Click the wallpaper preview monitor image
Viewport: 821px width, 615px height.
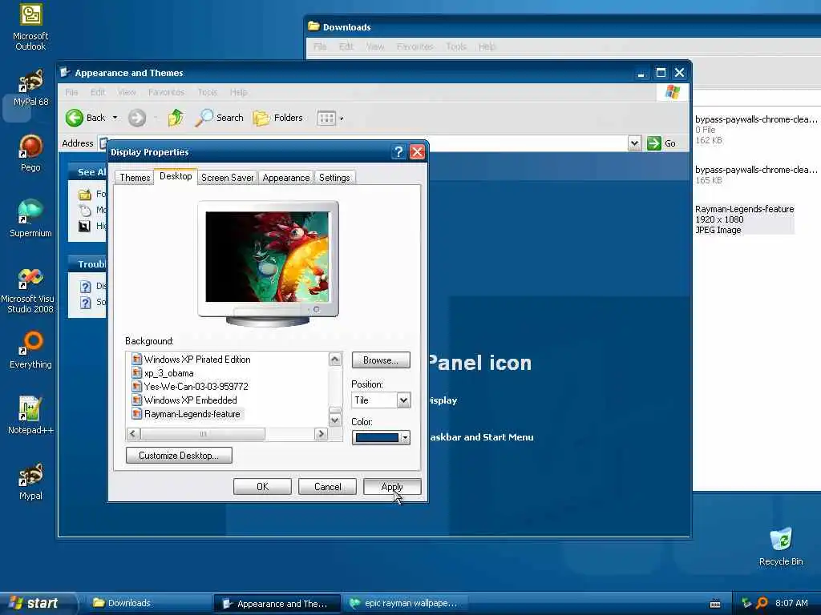(x=268, y=257)
